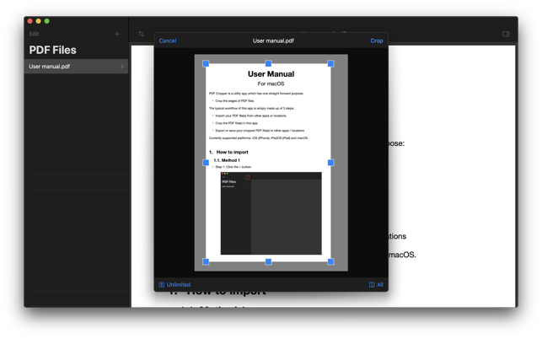Viewport: 542px width, 339px height.
Task: Toggle the right sidebar panel icon
Action: click(x=506, y=34)
